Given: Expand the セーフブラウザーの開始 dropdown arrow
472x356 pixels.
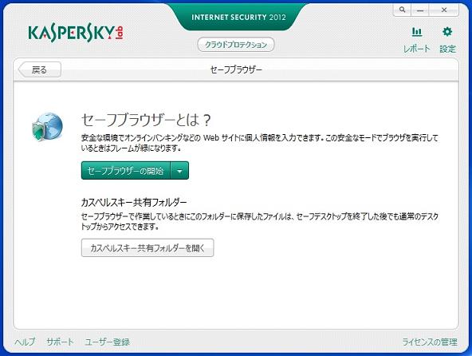Looking at the screenshot, I should click(179, 171).
